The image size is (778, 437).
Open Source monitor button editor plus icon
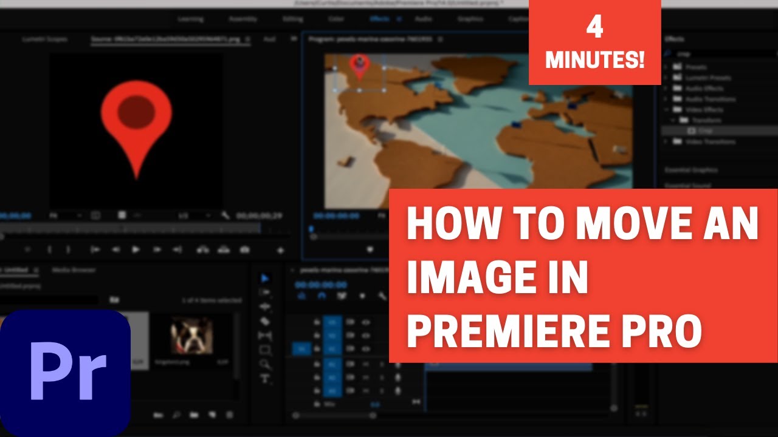click(281, 250)
